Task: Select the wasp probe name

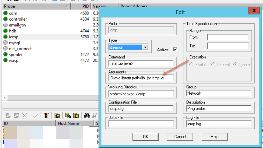Action: pyautogui.click(x=14, y=61)
